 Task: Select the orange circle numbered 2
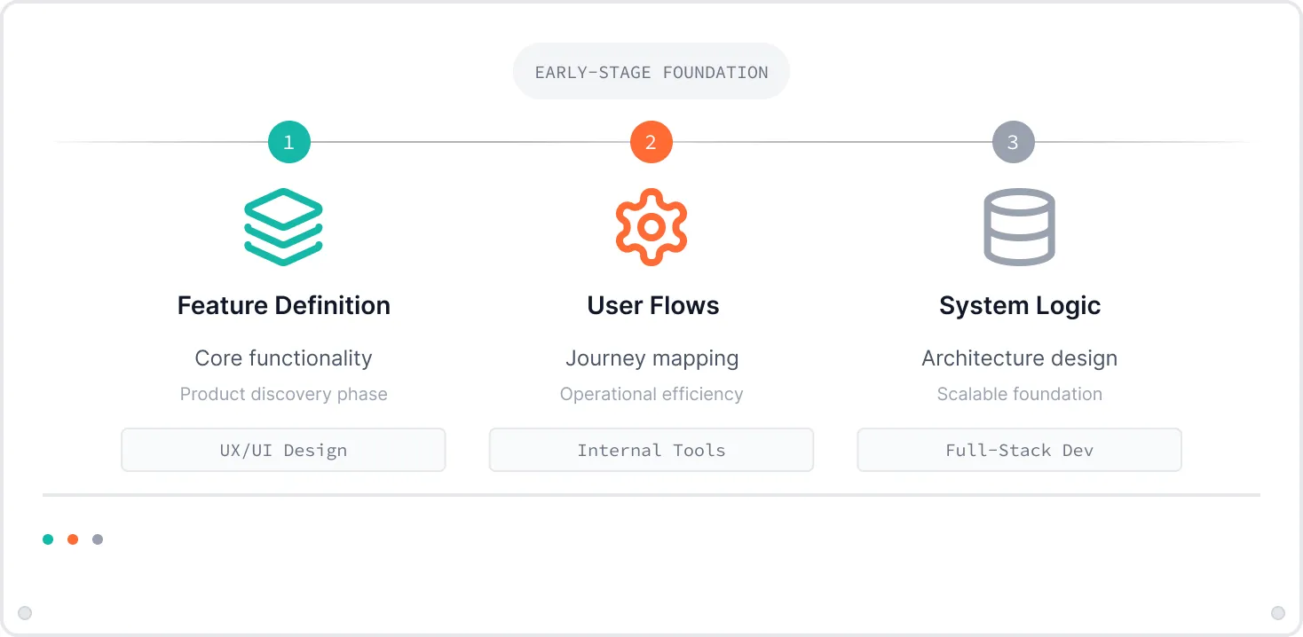[x=651, y=141]
